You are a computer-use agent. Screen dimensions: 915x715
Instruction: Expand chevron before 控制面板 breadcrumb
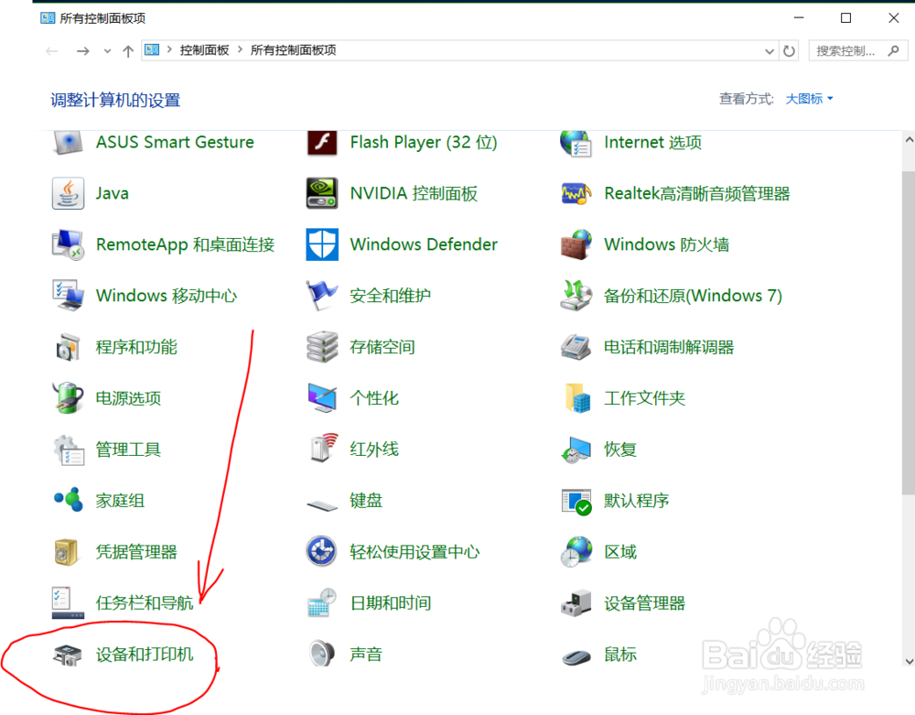coord(170,49)
